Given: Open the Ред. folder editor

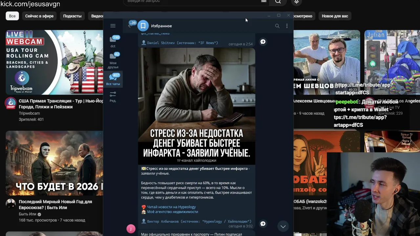Looking at the screenshot, I should pos(113,97).
